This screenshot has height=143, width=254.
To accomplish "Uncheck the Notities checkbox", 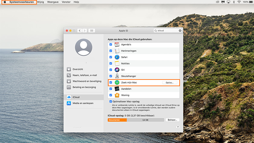I will (x=111, y=63).
